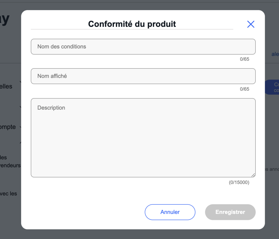The image size is (279, 239).
Task: Click the "ompte" sidebar menu label
Action: [x=8, y=127]
